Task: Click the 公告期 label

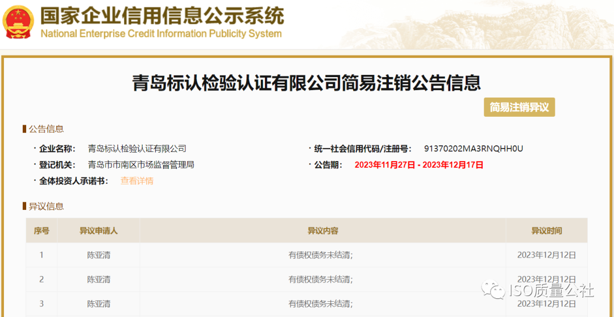Action: pos(328,165)
